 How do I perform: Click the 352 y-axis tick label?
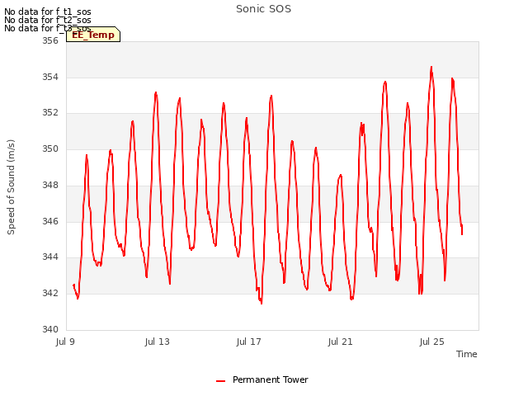tap(50, 112)
